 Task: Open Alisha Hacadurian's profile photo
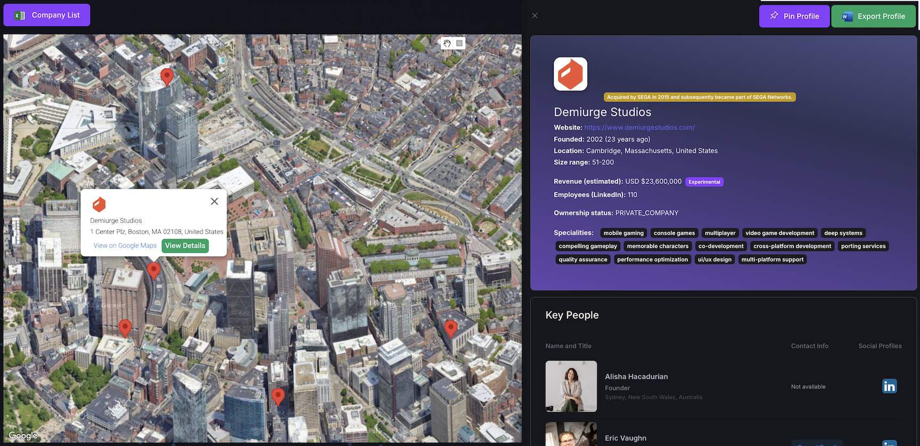571,386
